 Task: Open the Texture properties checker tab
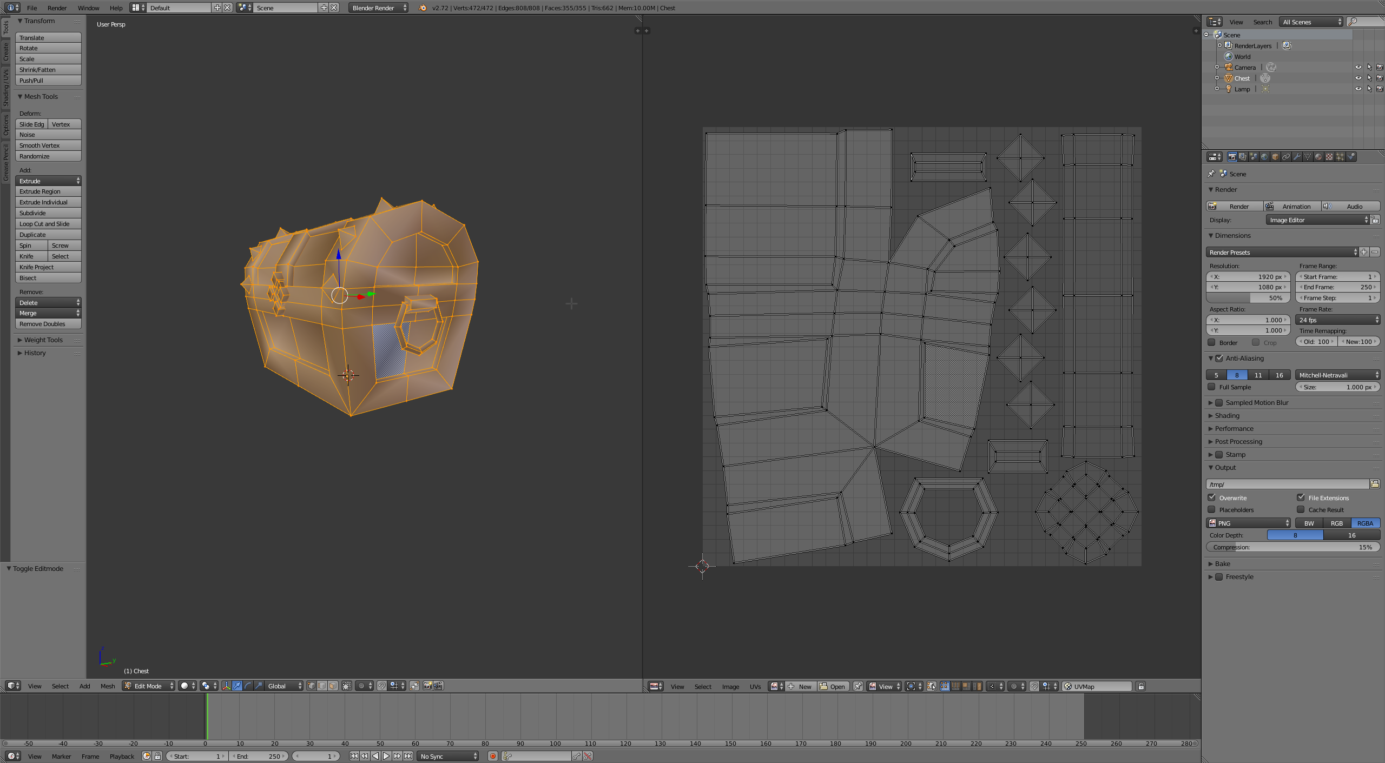pos(1329,157)
